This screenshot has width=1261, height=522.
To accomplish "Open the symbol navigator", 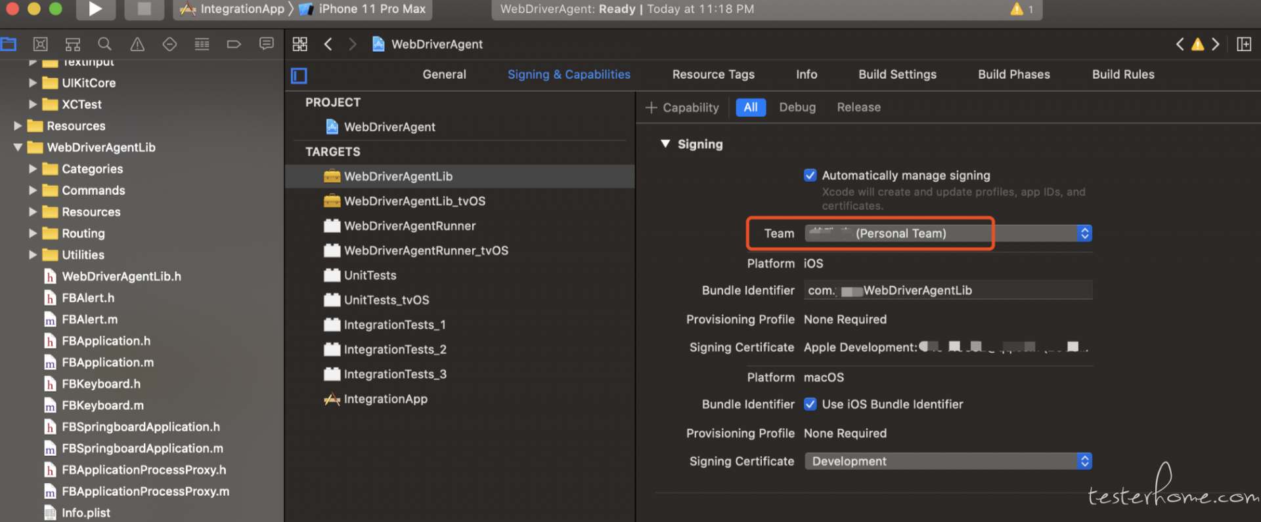I will (x=73, y=44).
